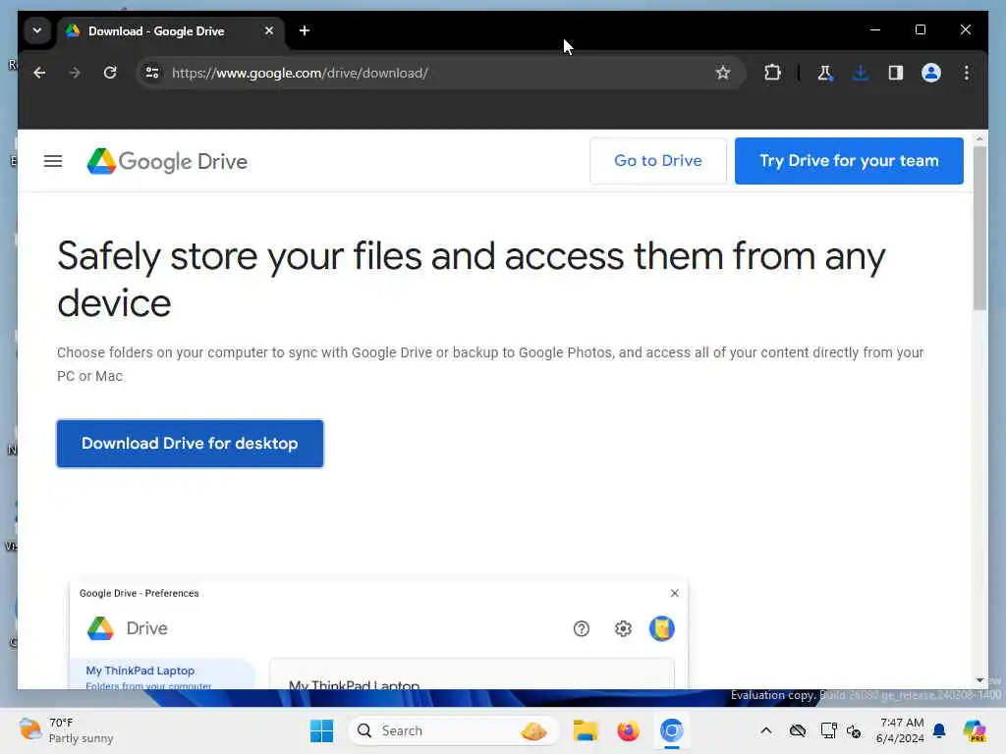Open the clock showing 7:47 AM
Screen dimensions: 1006x754
pyautogui.click(x=900, y=730)
